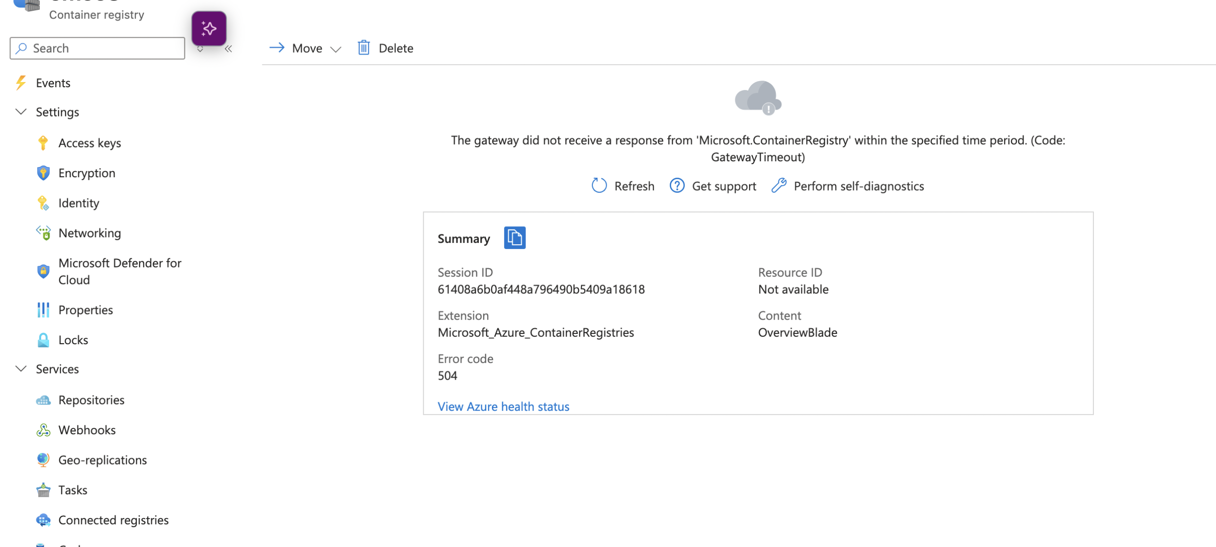
Task: Click the Extension value Microsoft_Azure_ContainerRegistries
Action: [x=536, y=332]
